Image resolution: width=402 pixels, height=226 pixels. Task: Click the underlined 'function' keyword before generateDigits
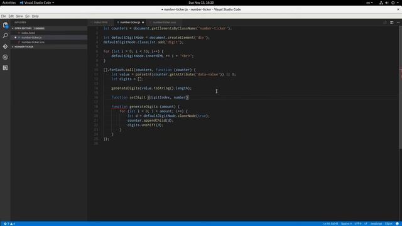pyautogui.click(x=119, y=107)
